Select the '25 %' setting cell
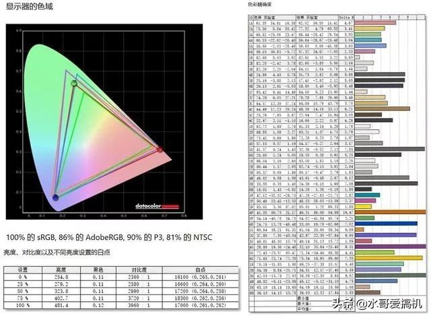The height and width of the screenshot is (318, 431). 22,284
